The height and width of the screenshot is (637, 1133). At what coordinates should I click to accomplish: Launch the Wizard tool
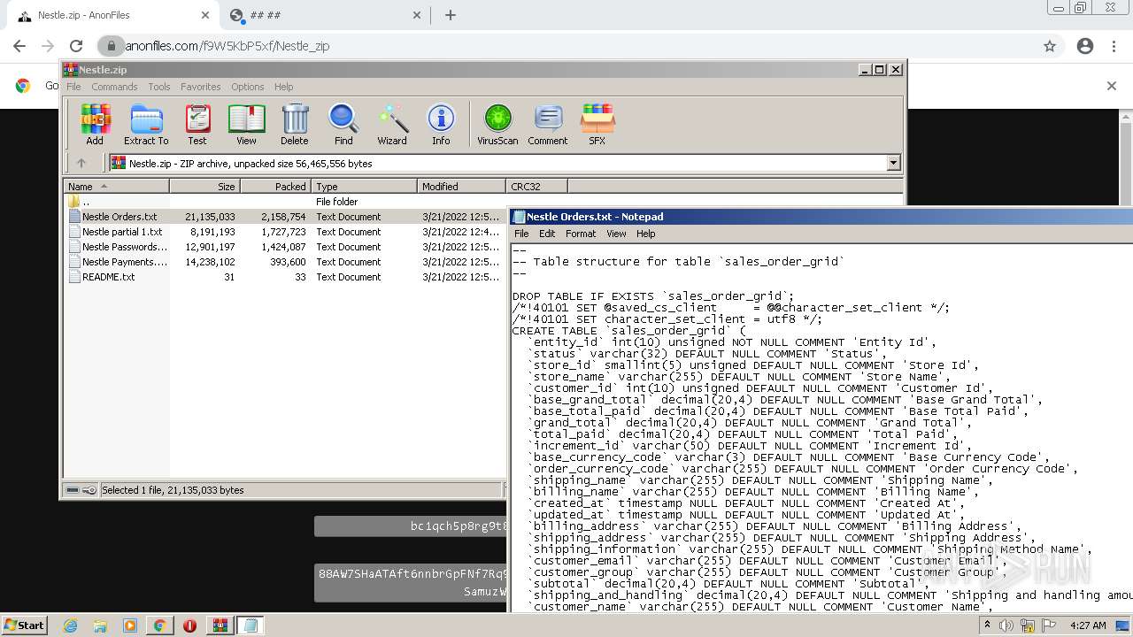click(x=392, y=125)
